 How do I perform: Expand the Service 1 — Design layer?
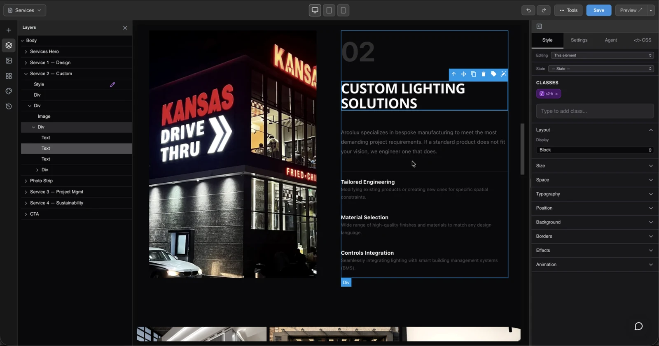pos(26,63)
